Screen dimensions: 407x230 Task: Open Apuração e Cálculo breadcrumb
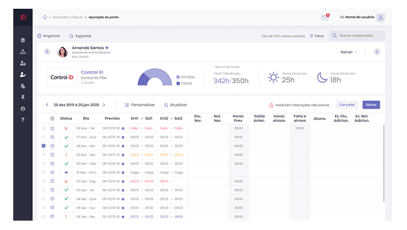point(68,17)
